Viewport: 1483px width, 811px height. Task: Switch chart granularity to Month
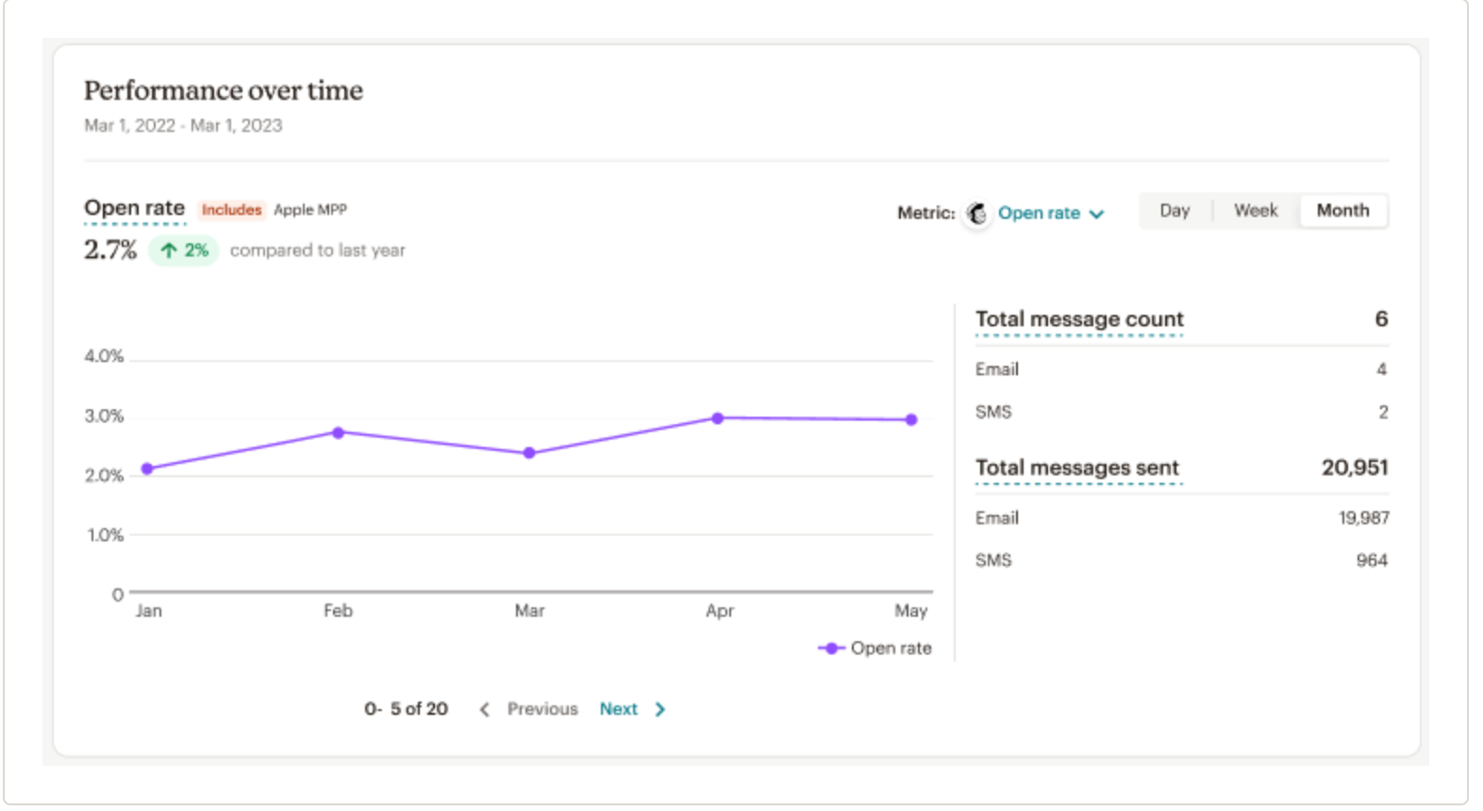coord(1342,210)
